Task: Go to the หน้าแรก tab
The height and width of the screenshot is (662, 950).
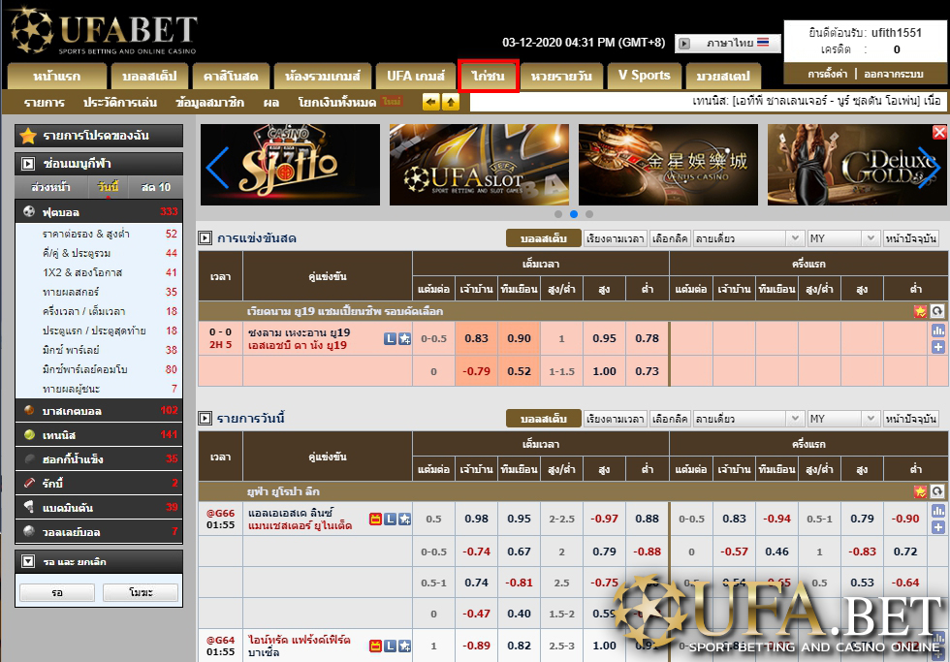Action: point(57,77)
